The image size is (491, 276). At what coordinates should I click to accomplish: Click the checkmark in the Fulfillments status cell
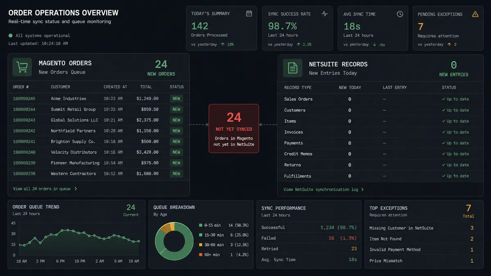click(x=444, y=176)
